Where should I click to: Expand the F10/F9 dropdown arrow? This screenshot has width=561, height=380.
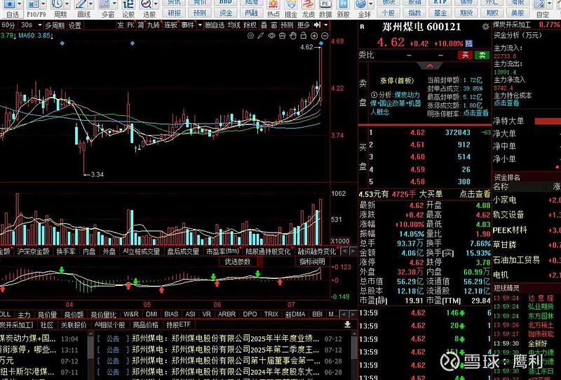click(x=43, y=4)
